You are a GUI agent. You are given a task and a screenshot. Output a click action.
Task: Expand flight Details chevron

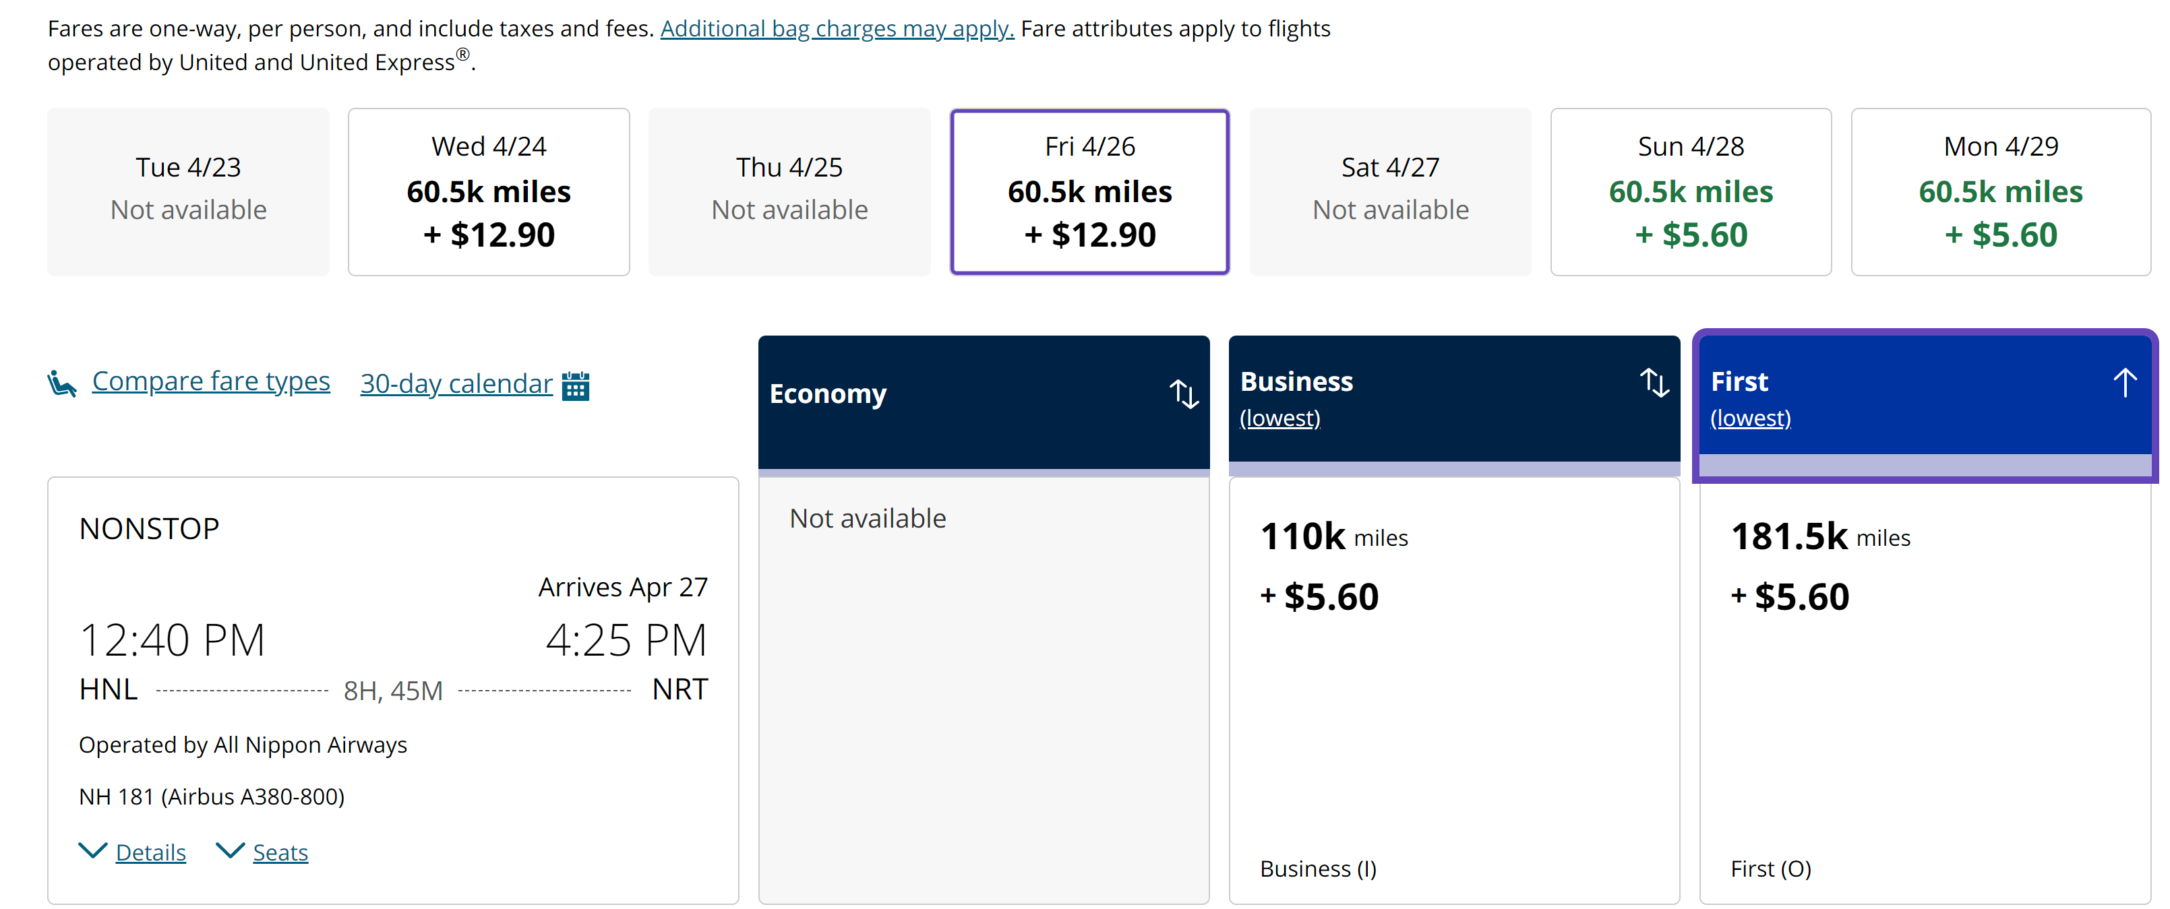coord(92,851)
